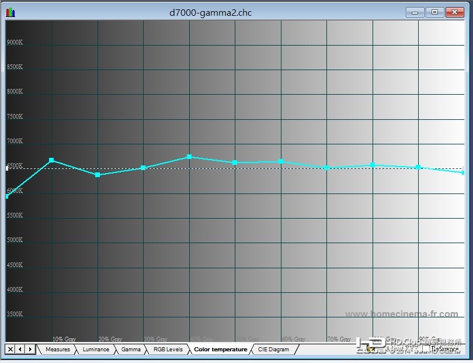The width and height of the screenshot is (473, 363).
Task: Click the 10% Gray data point
Action: click(51, 160)
